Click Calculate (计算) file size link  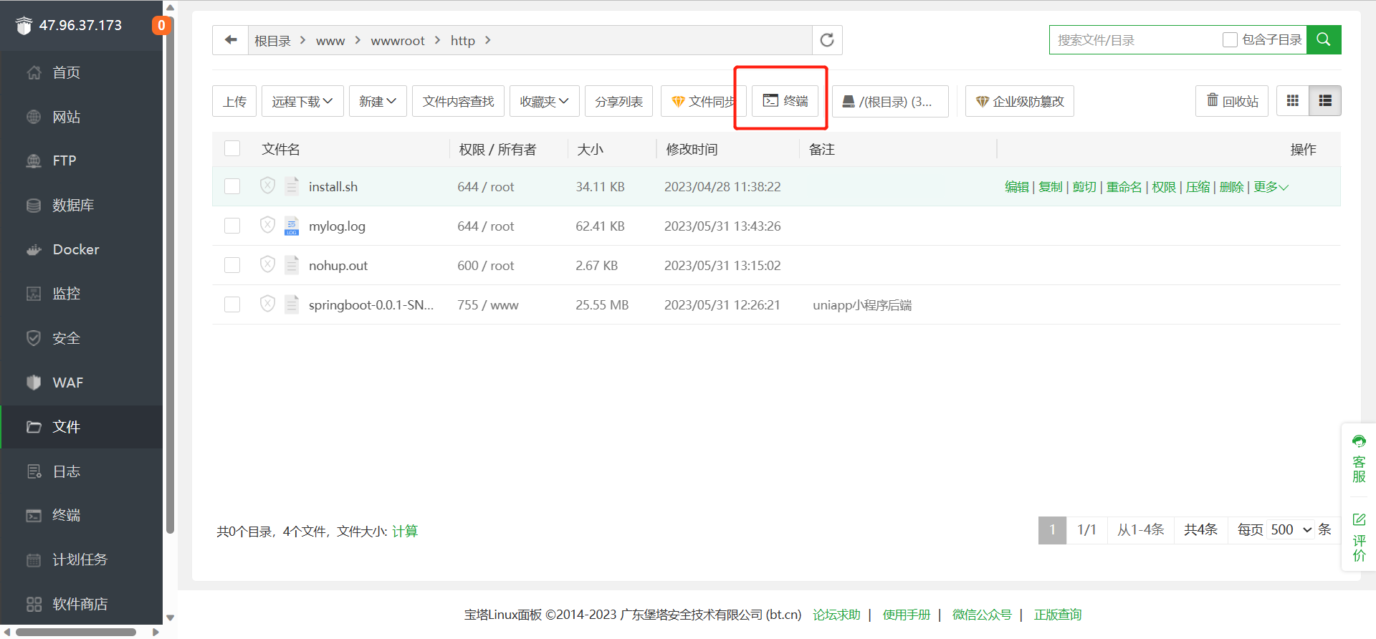pos(405,531)
